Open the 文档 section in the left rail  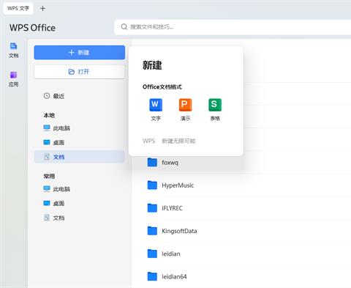point(13,51)
